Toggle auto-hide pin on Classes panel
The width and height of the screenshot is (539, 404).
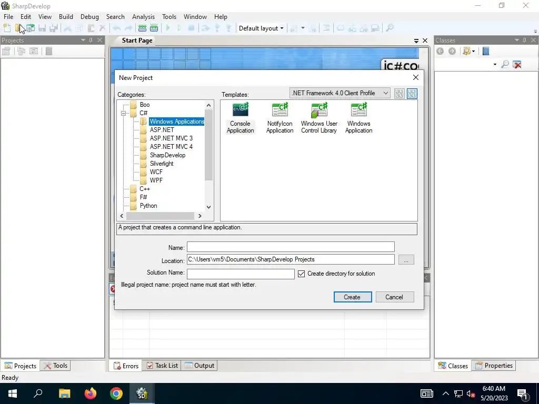[524, 40]
